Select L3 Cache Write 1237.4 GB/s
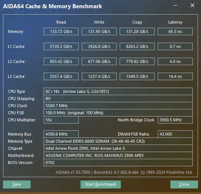Screen dimensions: 201x194 click(x=99, y=76)
